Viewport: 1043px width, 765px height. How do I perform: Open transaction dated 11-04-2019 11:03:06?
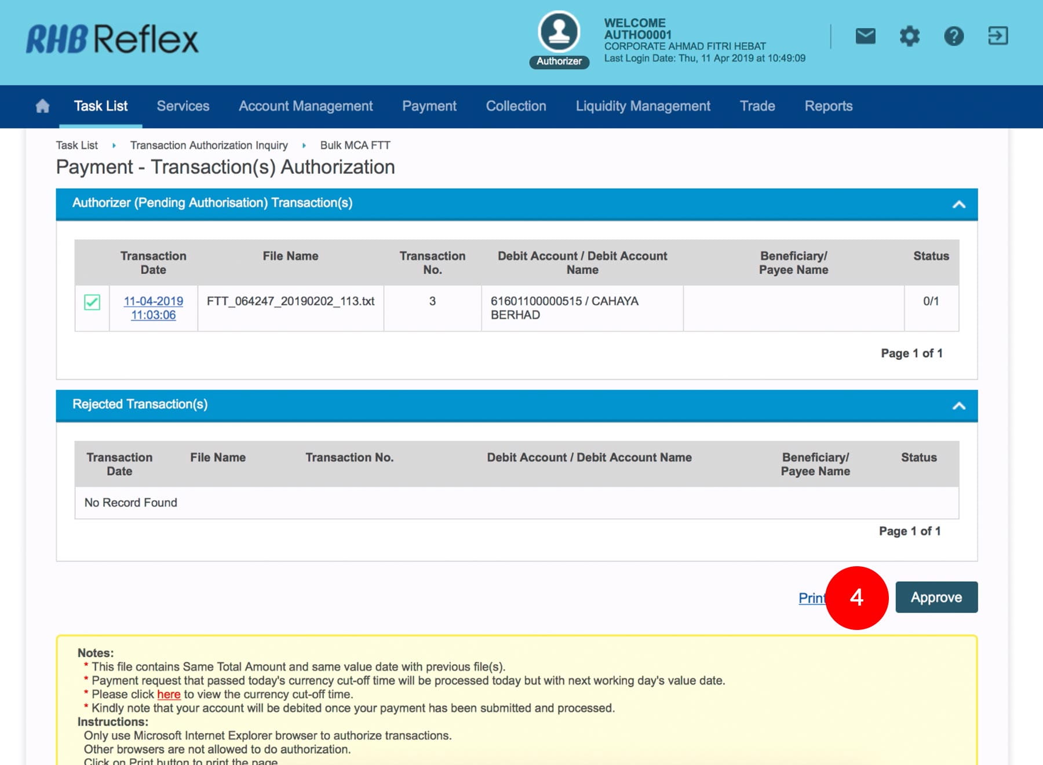pos(153,308)
